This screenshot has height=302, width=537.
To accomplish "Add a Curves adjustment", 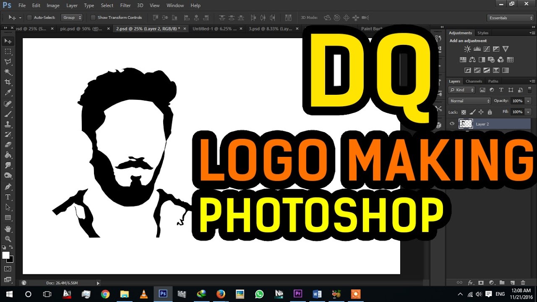I will coord(487,49).
